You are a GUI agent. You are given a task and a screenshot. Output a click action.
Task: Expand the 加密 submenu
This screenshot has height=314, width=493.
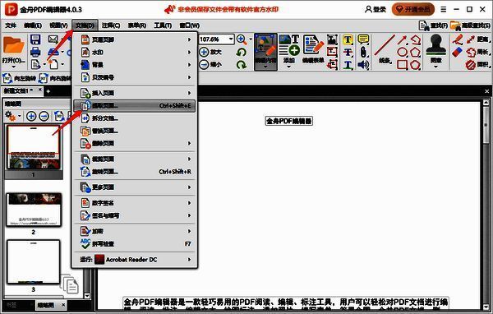pos(134,231)
